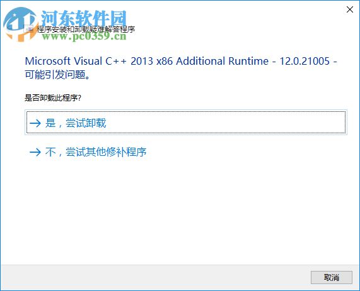Close the troubleshooter dialog window

tap(350, 9)
